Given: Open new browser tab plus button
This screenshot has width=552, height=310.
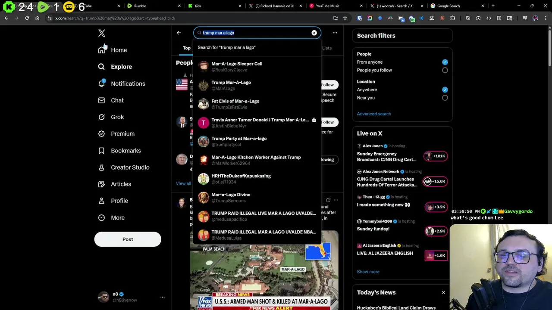Looking at the screenshot, I should coord(493,6).
